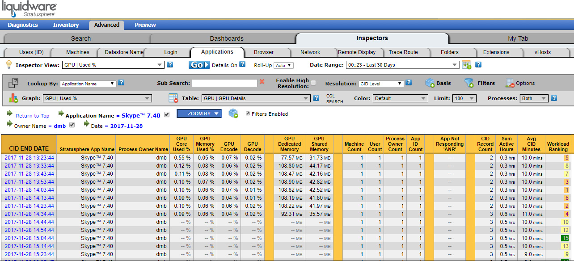
Task: Click date value 2017-11-28 filter link
Action: pyautogui.click(x=127, y=126)
